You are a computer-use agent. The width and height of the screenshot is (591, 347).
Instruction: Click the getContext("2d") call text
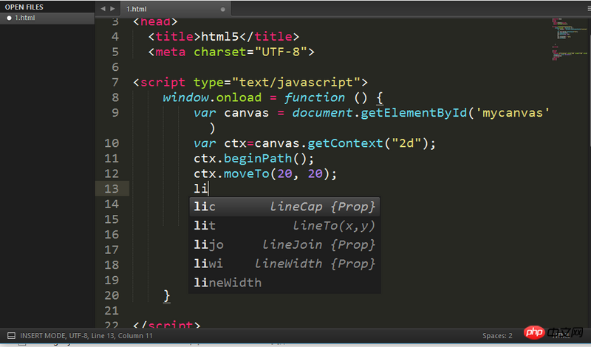click(367, 143)
